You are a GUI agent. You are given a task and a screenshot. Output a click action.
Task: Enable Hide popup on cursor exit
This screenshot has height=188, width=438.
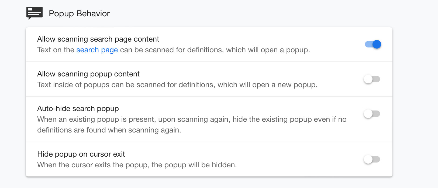[372, 159]
